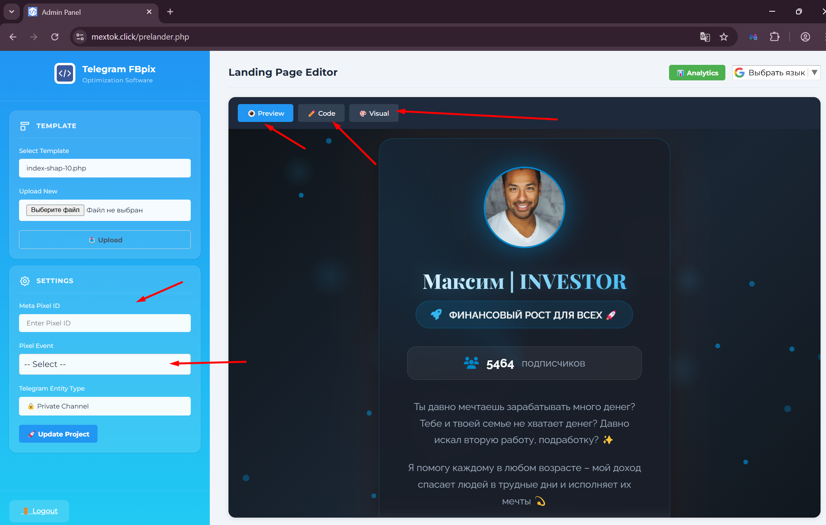
Task: Expand the Pixel Event select menu
Action: tap(105, 364)
